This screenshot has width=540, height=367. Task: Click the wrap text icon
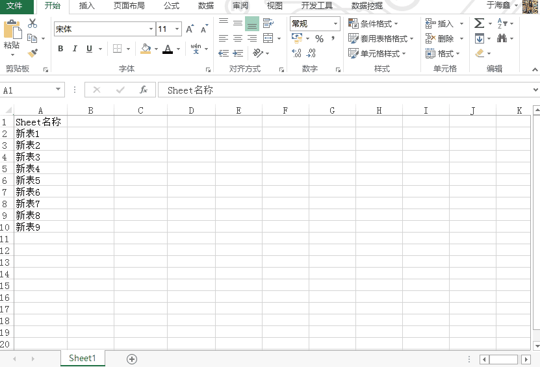pyautogui.click(x=268, y=23)
